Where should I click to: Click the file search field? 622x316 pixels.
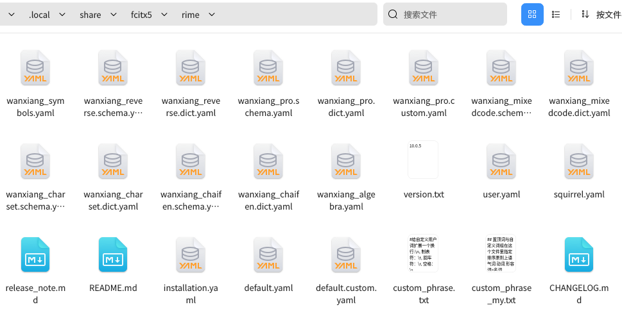click(x=445, y=14)
